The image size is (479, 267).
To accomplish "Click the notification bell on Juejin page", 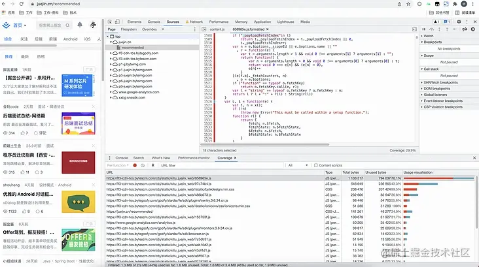I will tap(80, 25).
